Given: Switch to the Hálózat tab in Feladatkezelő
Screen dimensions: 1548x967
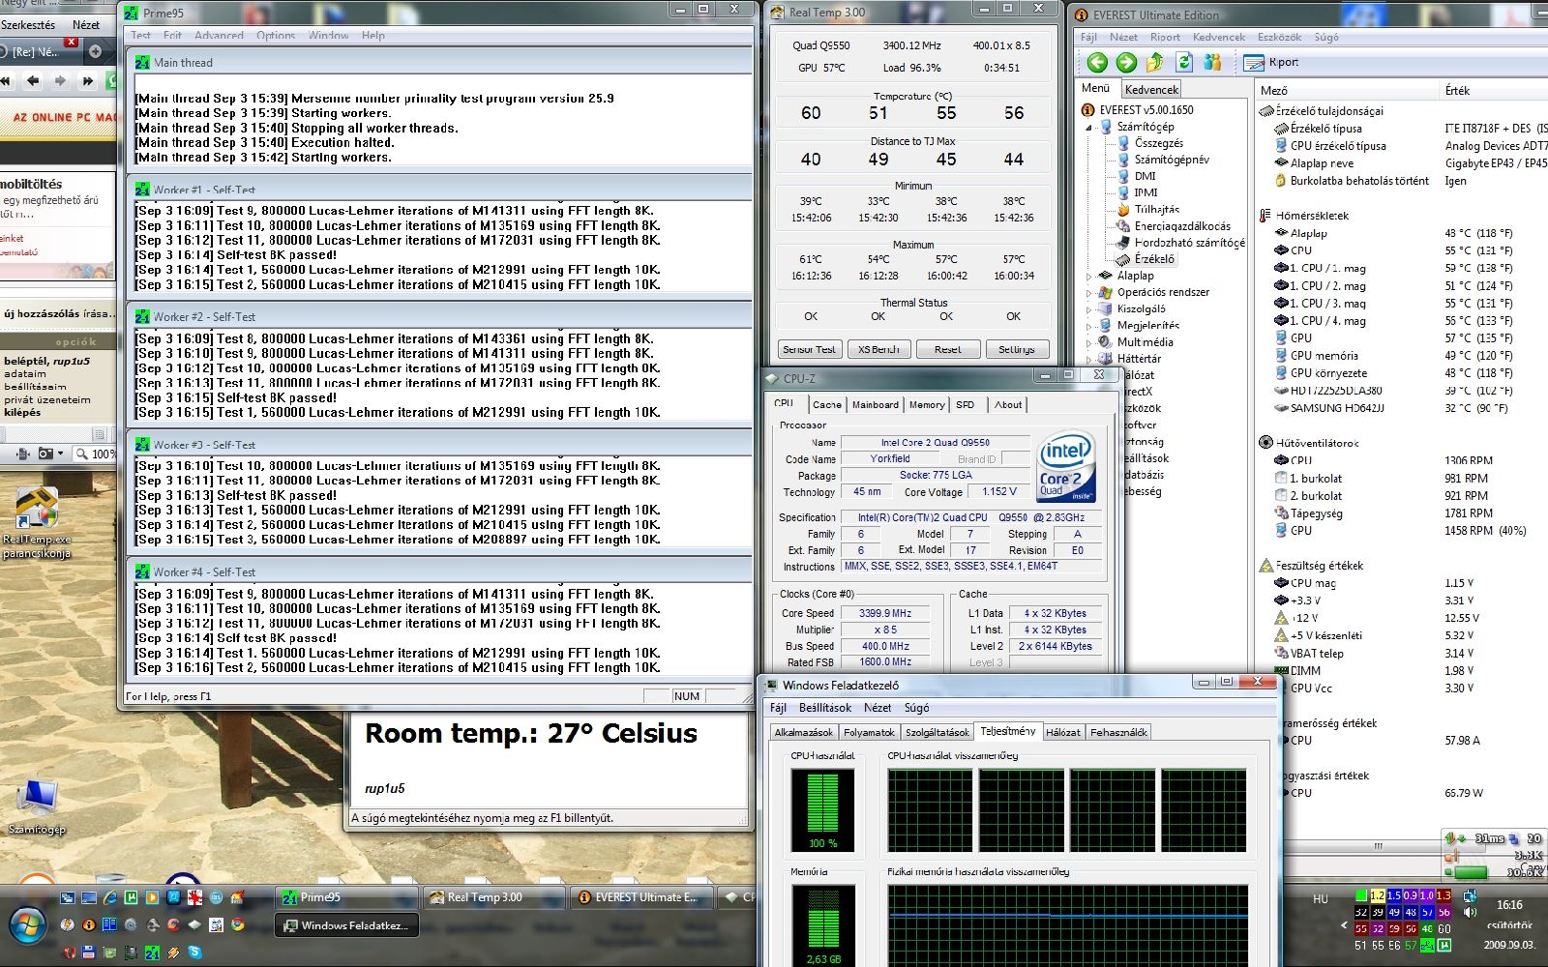Looking at the screenshot, I should coord(1063,732).
